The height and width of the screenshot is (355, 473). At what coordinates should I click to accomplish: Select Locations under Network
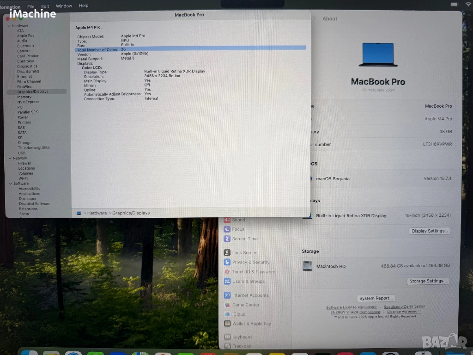(x=26, y=168)
